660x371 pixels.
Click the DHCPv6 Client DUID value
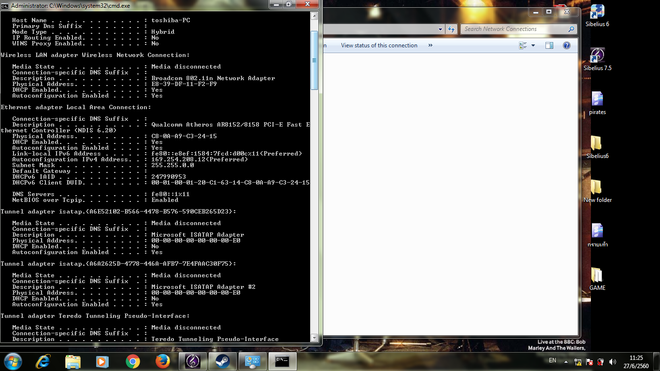tap(230, 183)
